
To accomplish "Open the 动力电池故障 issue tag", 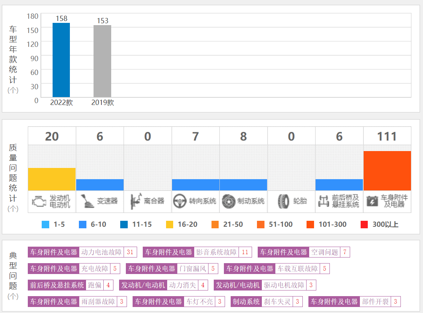I will (101, 252).
